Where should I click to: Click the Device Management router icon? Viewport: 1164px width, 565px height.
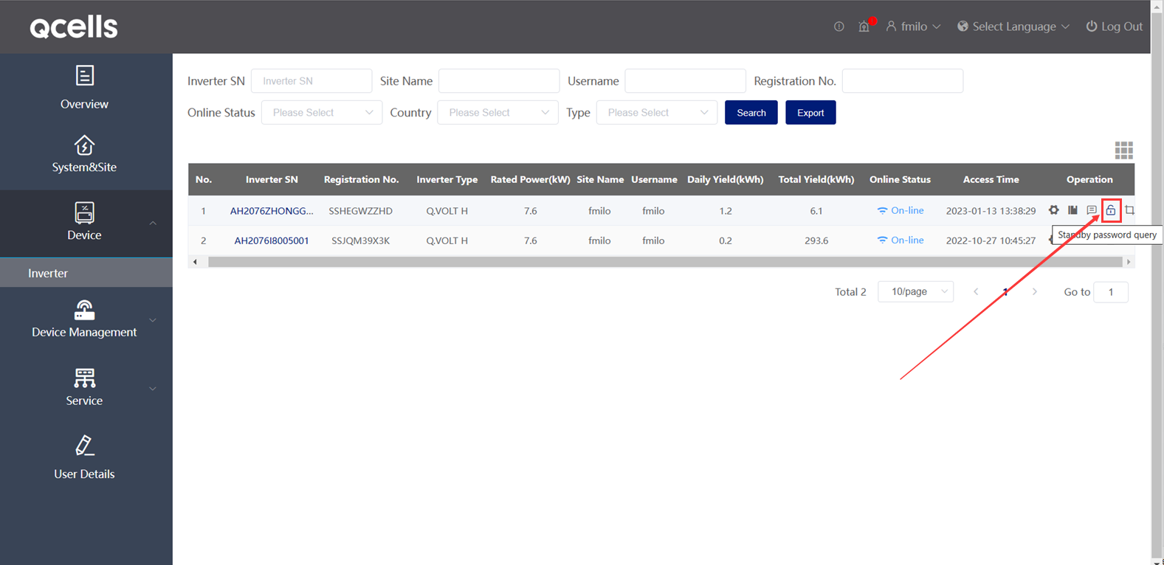[x=84, y=310]
